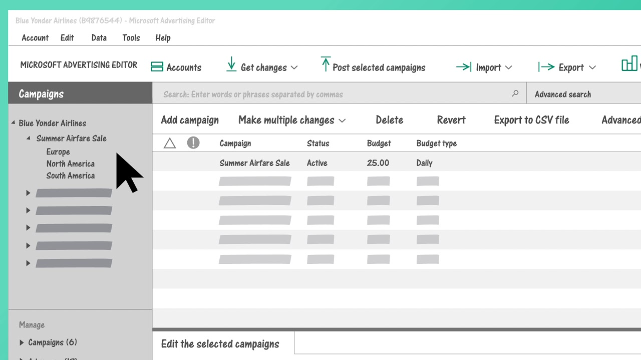Click the Import arrow icon
This screenshot has height=360, width=641.
click(x=464, y=66)
